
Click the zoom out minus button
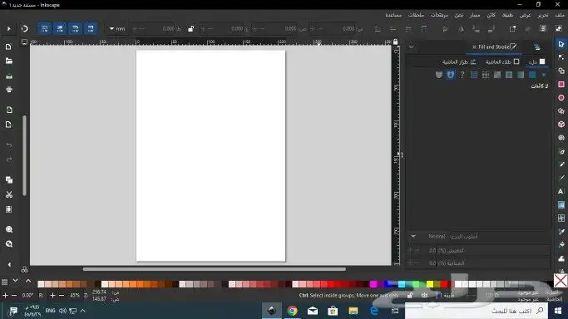coord(62,296)
